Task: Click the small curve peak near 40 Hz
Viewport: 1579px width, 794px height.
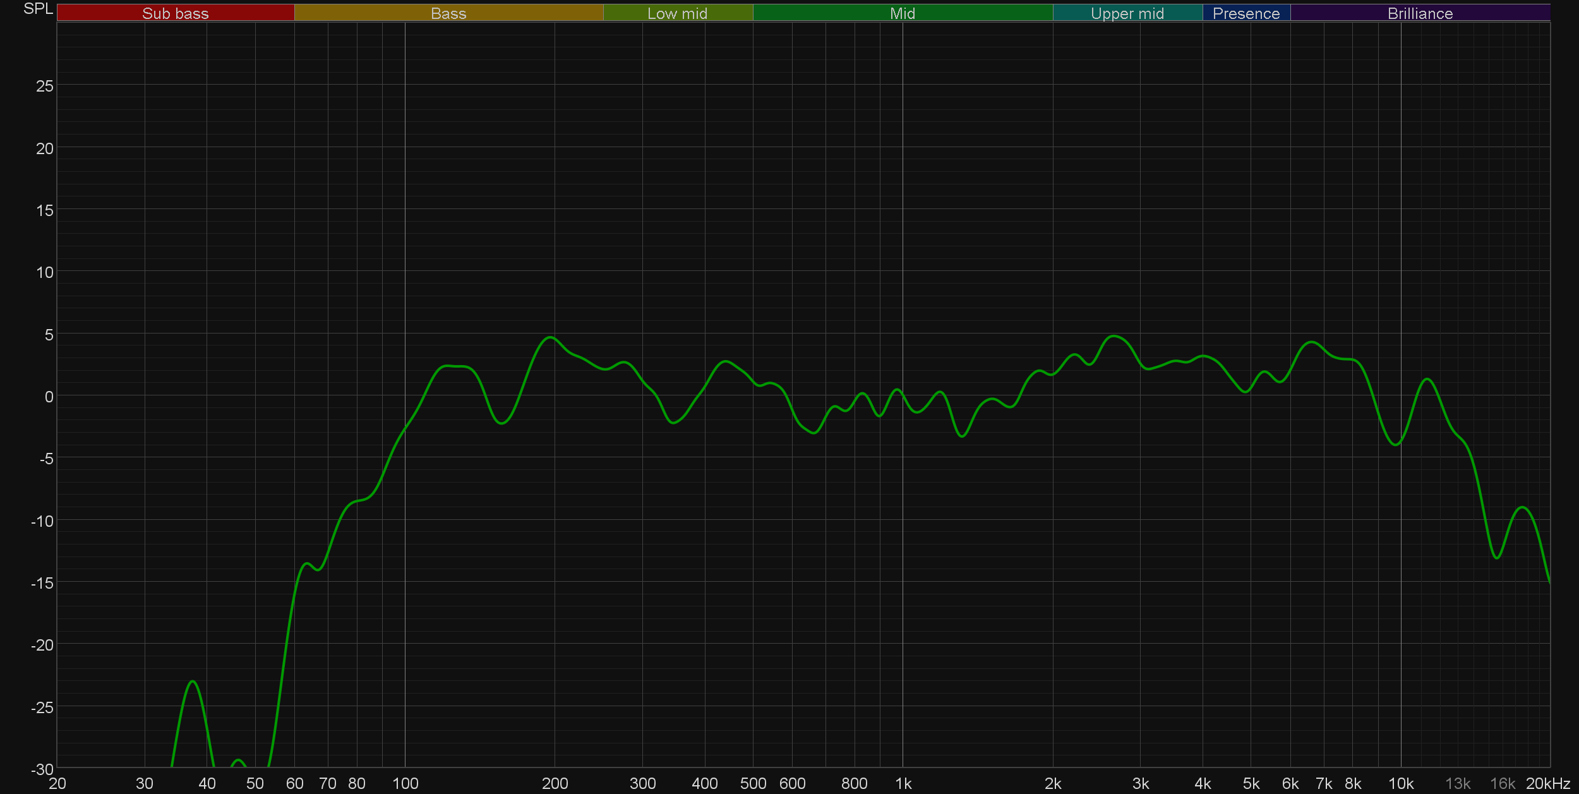Action: coord(193,682)
